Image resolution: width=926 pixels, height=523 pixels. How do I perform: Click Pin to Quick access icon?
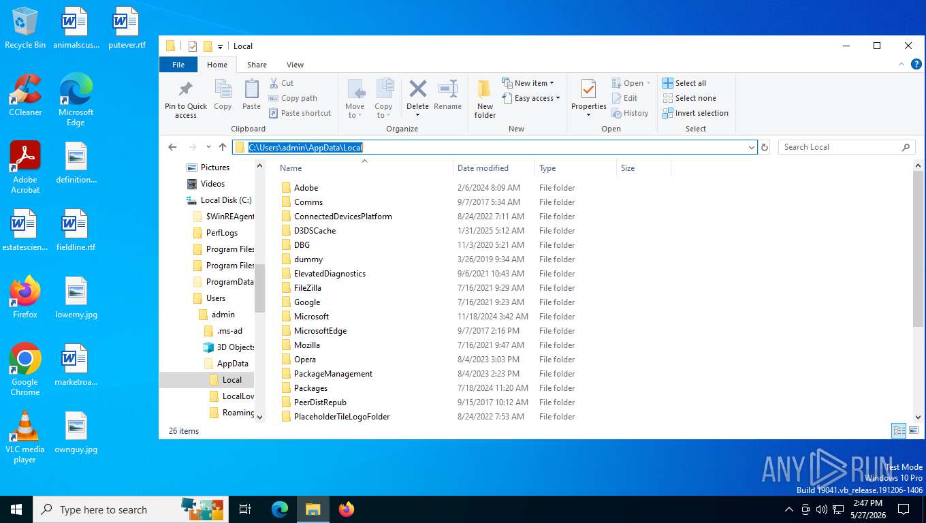(x=185, y=89)
